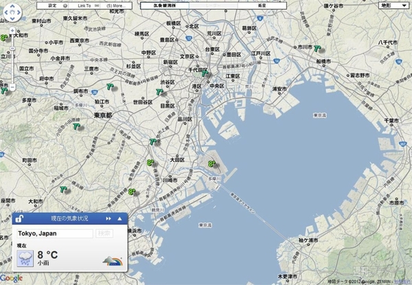
Task: Pan the map down with arrow control
Action: pyautogui.click(x=12, y=19)
